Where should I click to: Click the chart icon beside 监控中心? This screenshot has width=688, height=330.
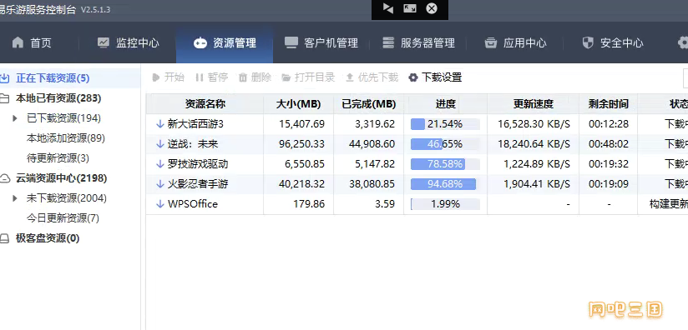pyautogui.click(x=103, y=42)
